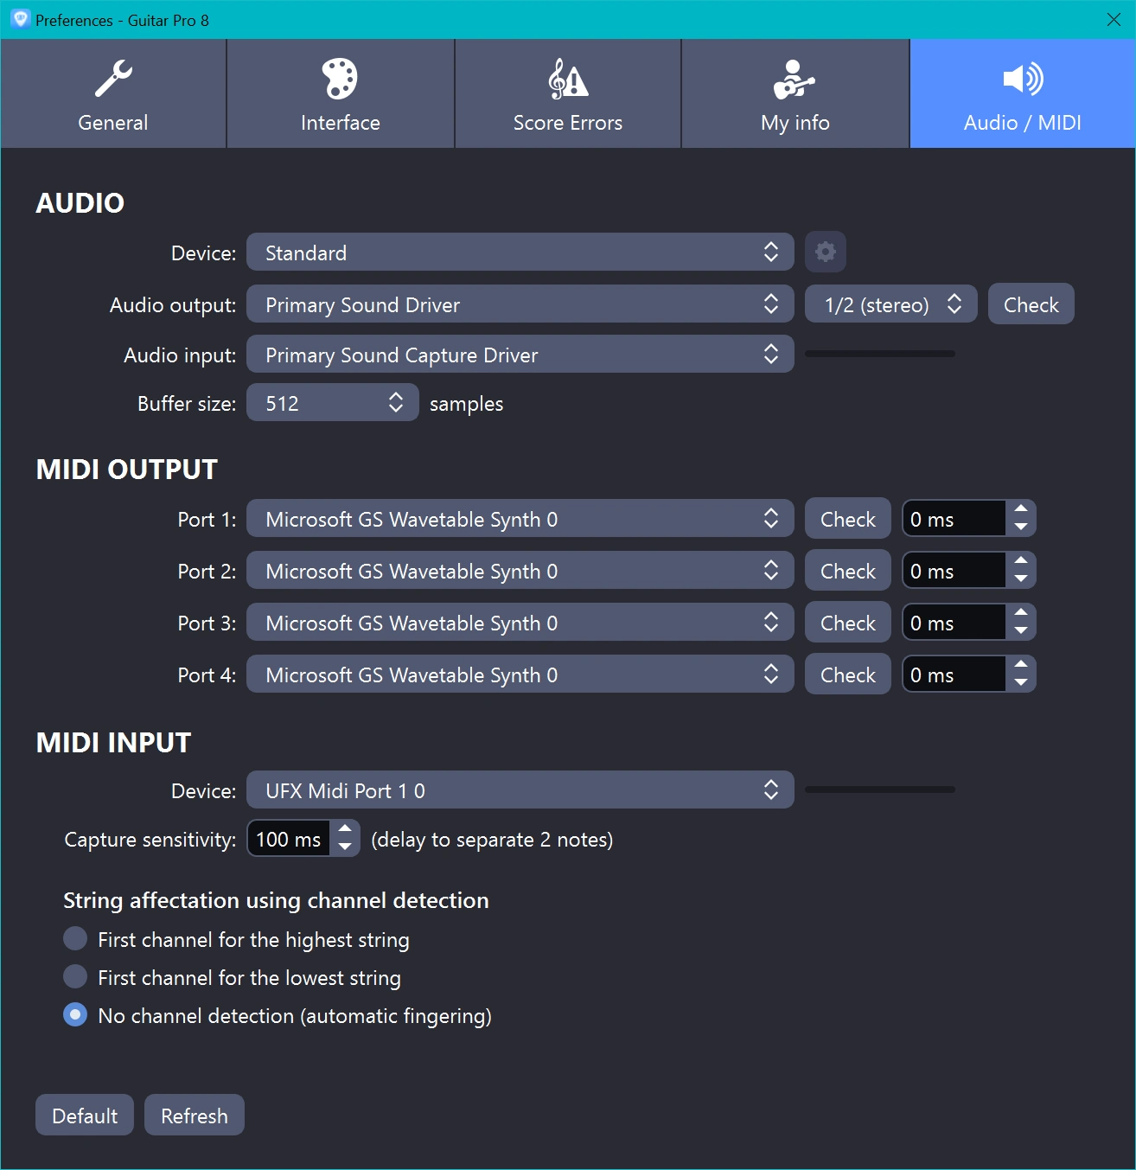The width and height of the screenshot is (1136, 1170).
Task: Click the Port 2 latency ms field
Action: [x=953, y=572]
